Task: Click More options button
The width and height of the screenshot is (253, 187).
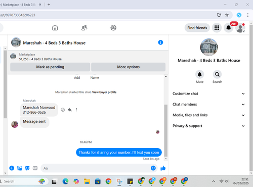Action: pos(128,67)
